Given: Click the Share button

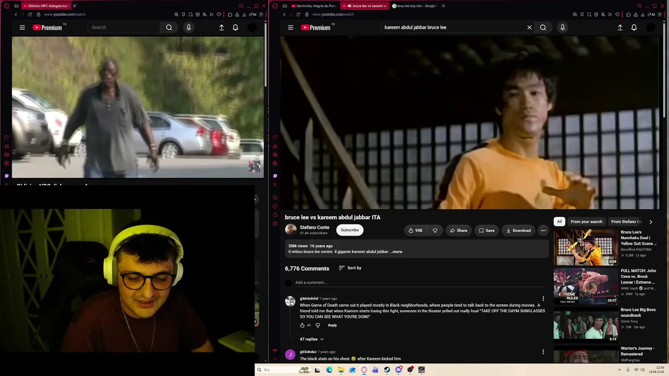Looking at the screenshot, I should [458, 230].
